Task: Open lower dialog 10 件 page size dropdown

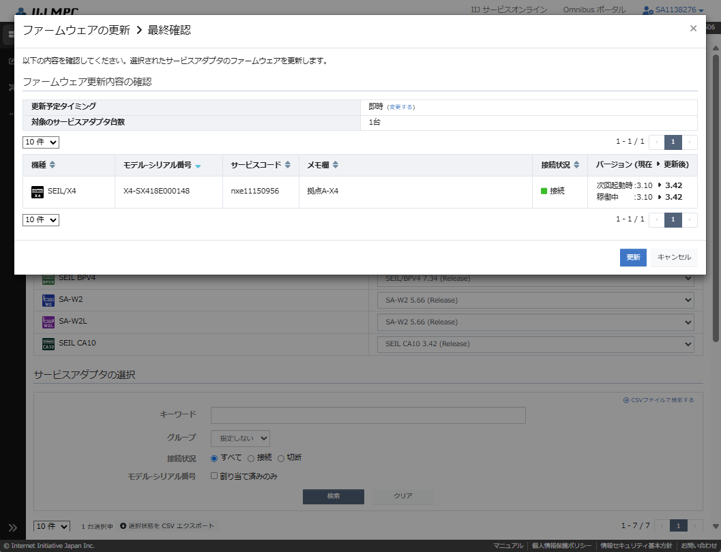Action: 41,220
